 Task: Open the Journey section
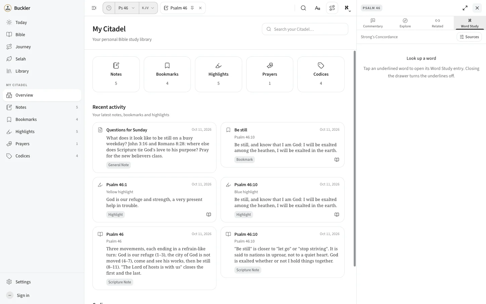coord(42,47)
